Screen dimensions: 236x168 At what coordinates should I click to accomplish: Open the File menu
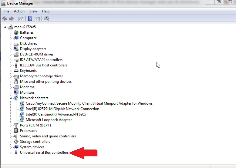[x=6, y=11]
